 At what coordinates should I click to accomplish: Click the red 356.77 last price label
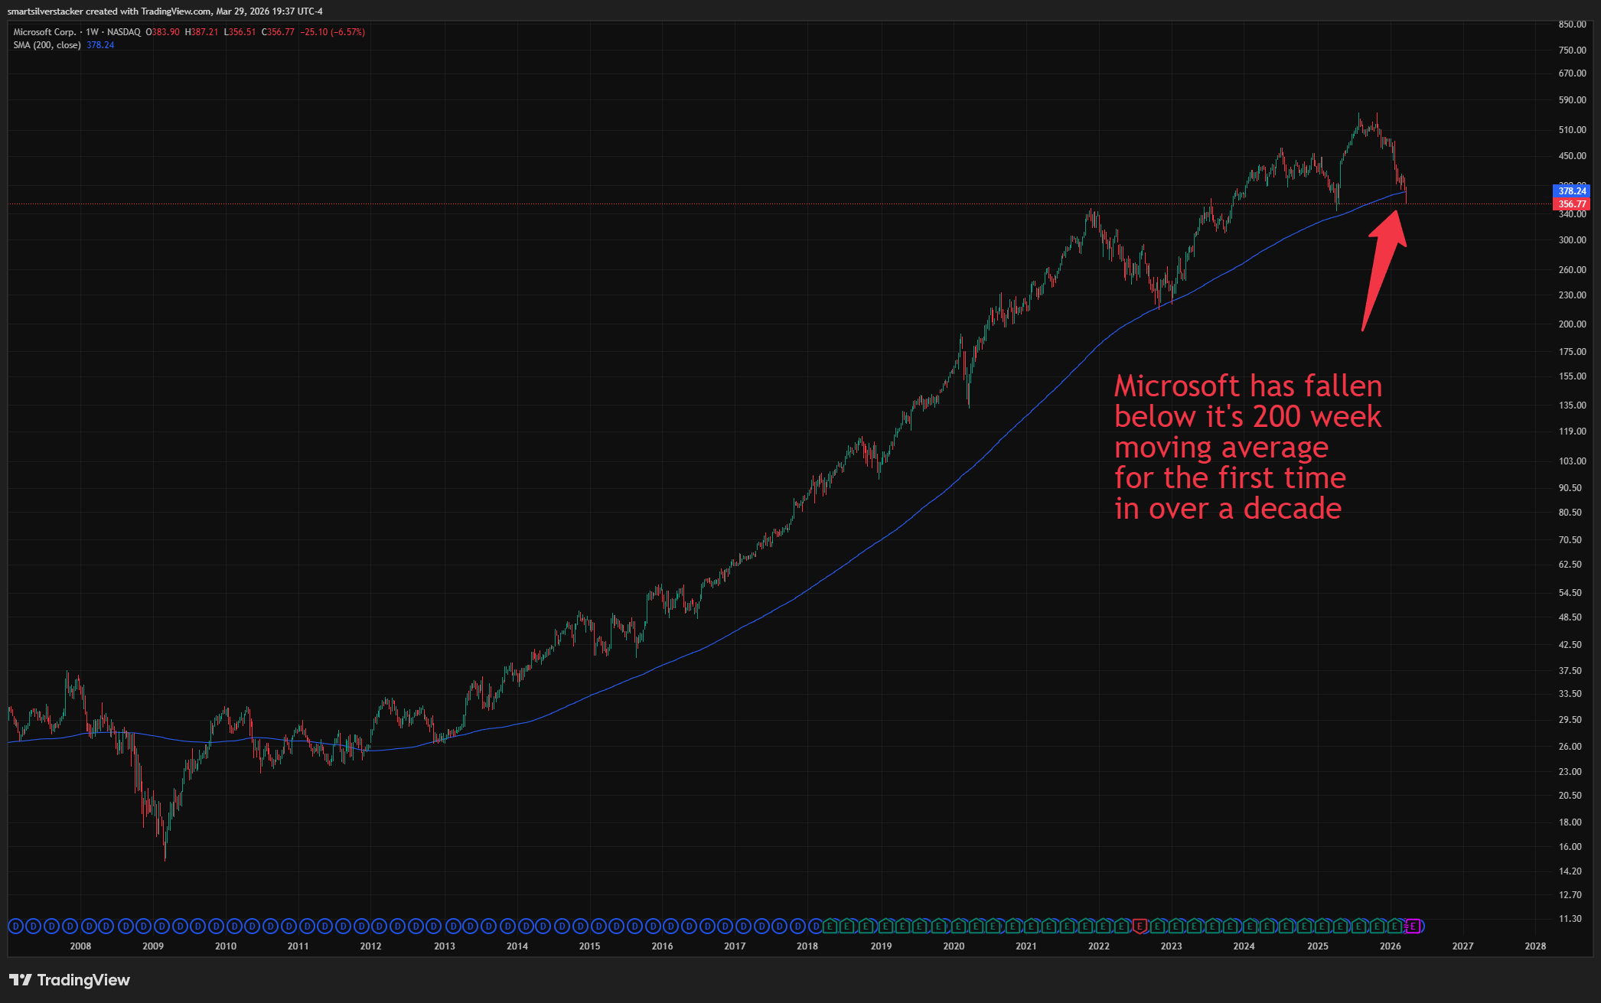pyautogui.click(x=1571, y=204)
